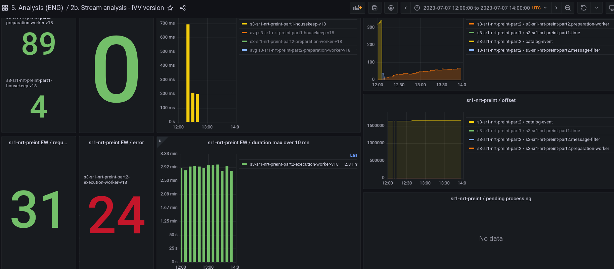
Task: Toggle avg s3-sr1-nrt-preint-part2-preparation-worker-v18 legend series
Action: [x=300, y=50]
